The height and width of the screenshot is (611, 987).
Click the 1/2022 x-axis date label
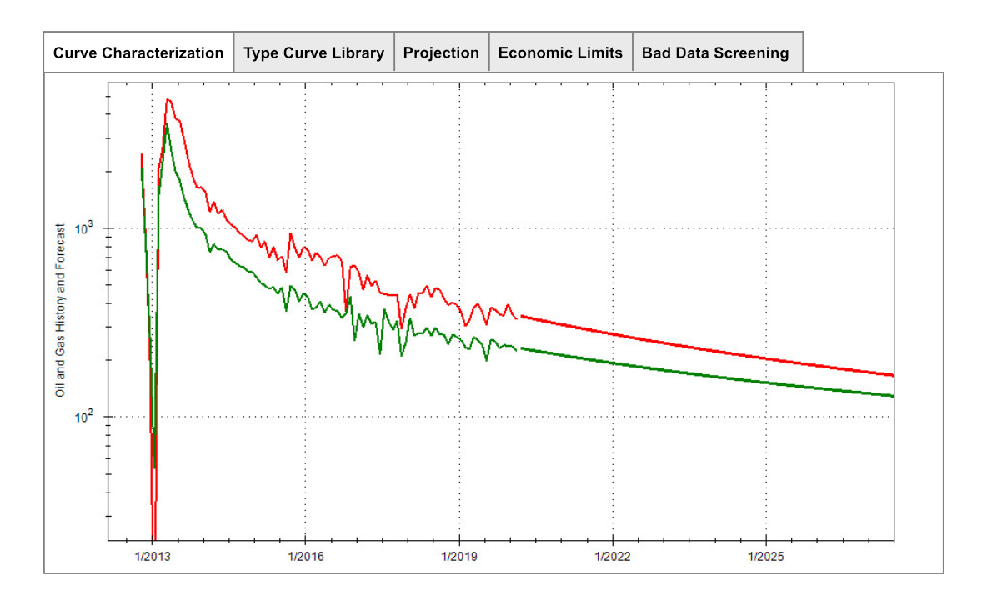(613, 555)
